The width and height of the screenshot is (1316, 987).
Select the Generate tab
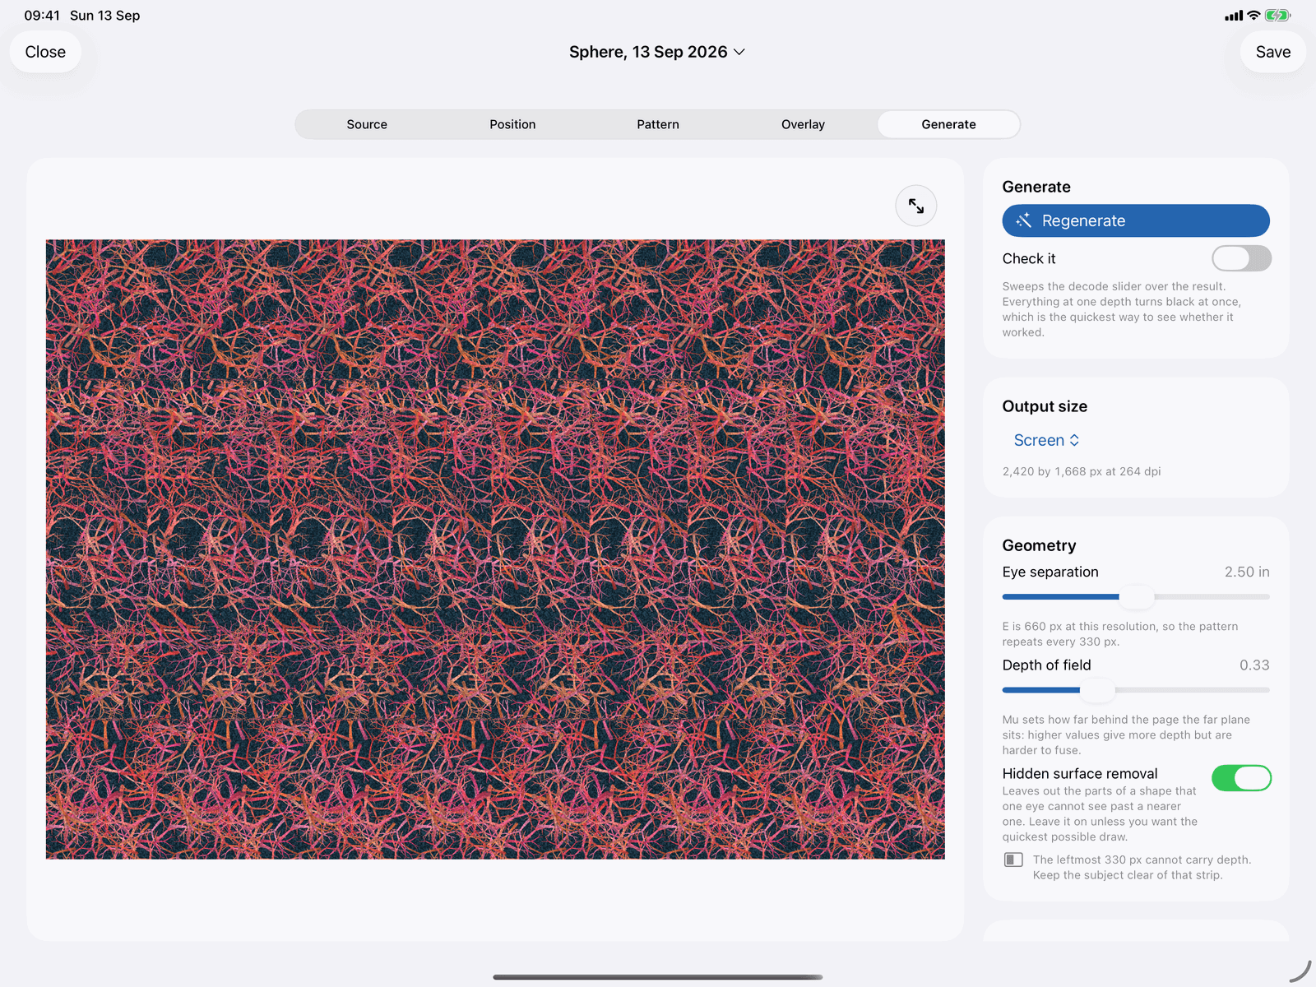948,124
